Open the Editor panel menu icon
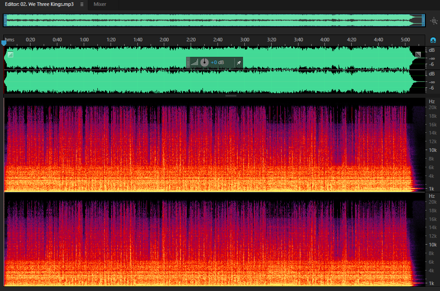Viewport: 440px width, 291px height. (81, 4)
